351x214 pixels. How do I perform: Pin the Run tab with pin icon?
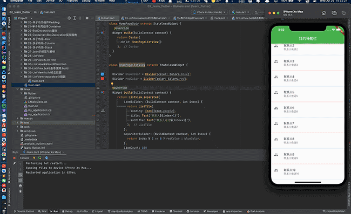pos(15,163)
